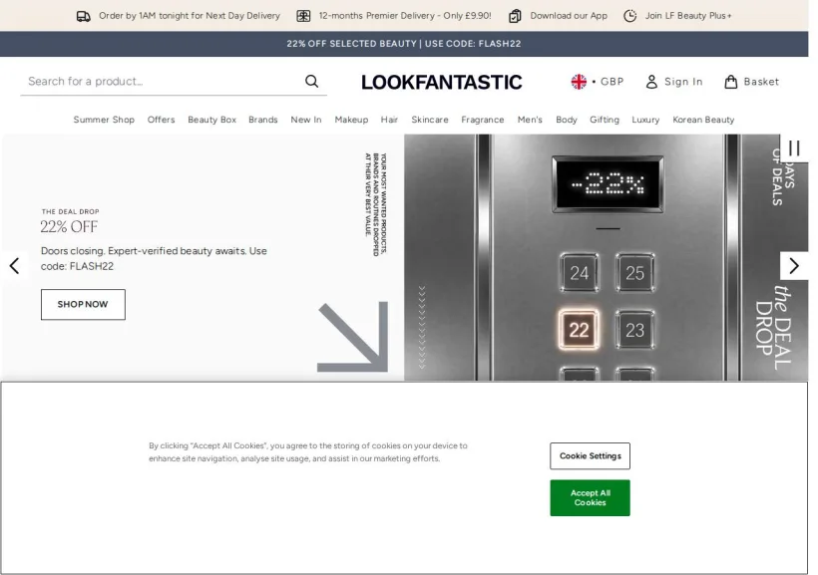Open the GBP currency selector
Screen dimensions: 818x575
tap(598, 82)
